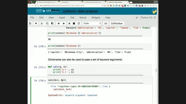Screen dimensions: 186x104
Task: Click the File "<ipython-input-34..." traceback line
Action: coord(81,86)
